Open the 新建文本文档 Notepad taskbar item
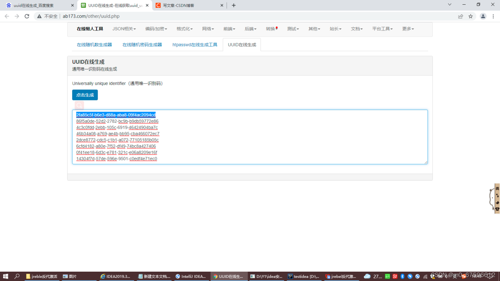The width and height of the screenshot is (500, 281). (154, 276)
